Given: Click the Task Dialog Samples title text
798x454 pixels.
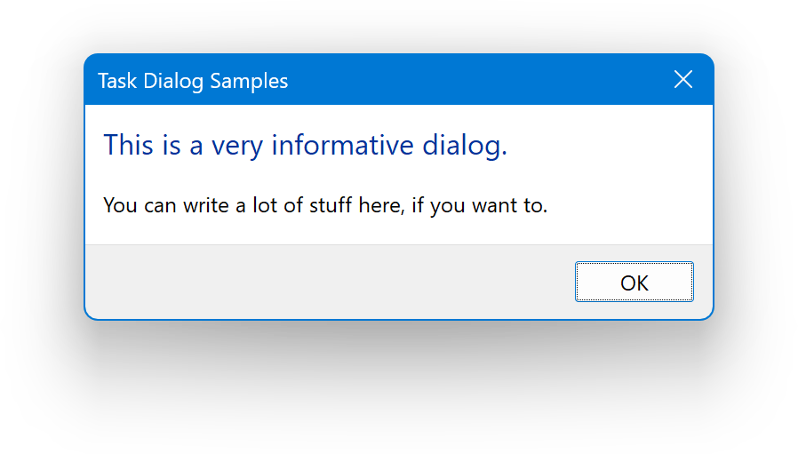Looking at the screenshot, I should tap(193, 81).
